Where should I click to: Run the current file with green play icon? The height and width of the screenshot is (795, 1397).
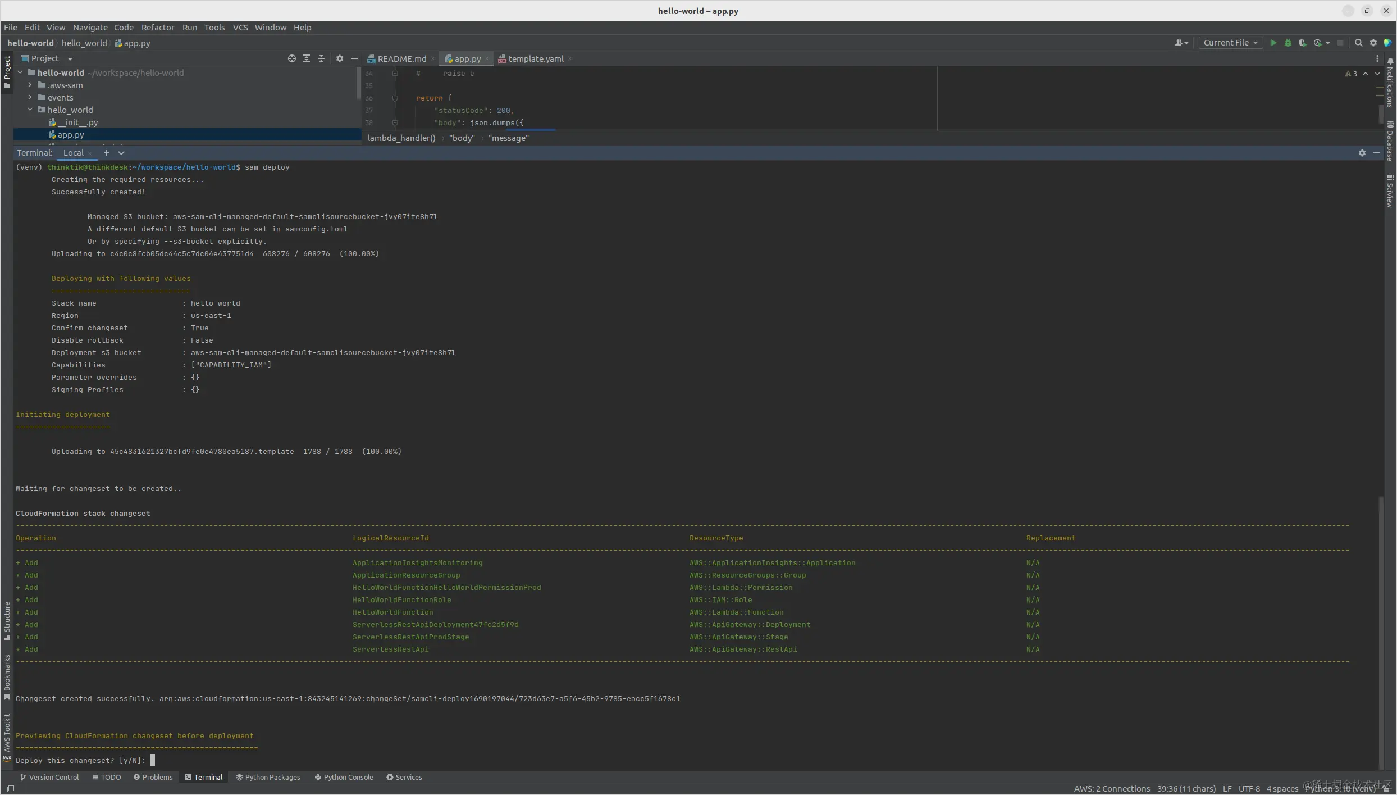click(1273, 43)
